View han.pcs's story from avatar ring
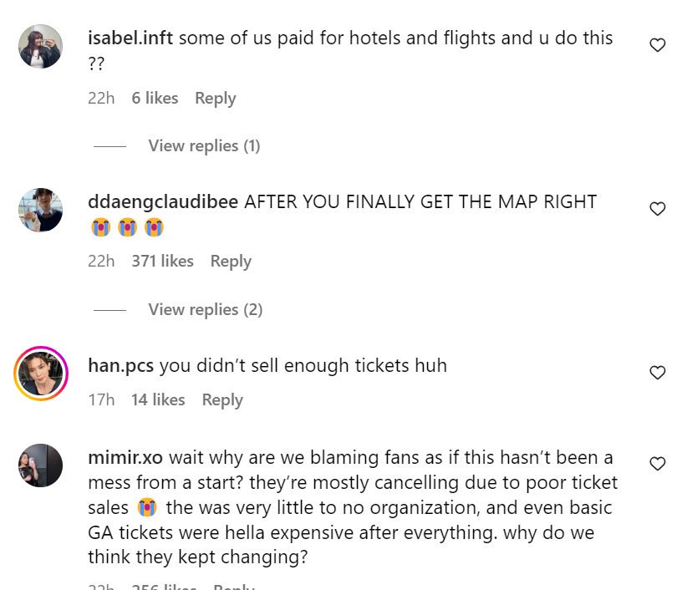This screenshot has height=590, width=677. [40, 373]
